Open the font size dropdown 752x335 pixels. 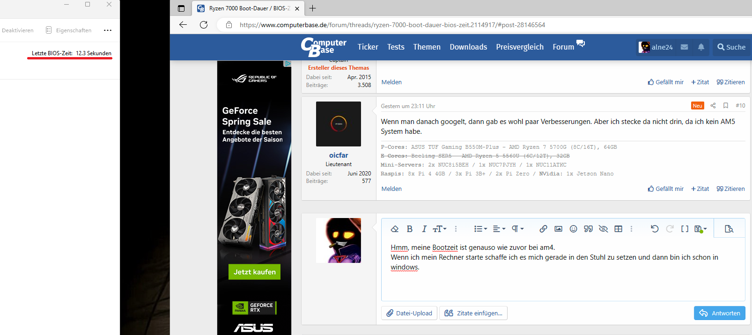[440, 229]
